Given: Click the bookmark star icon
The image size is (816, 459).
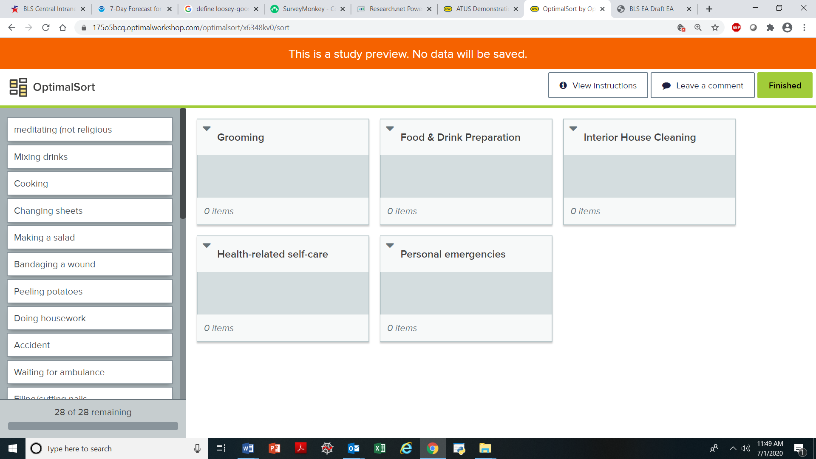Looking at the screenshot, I should (x=715, y=28).
